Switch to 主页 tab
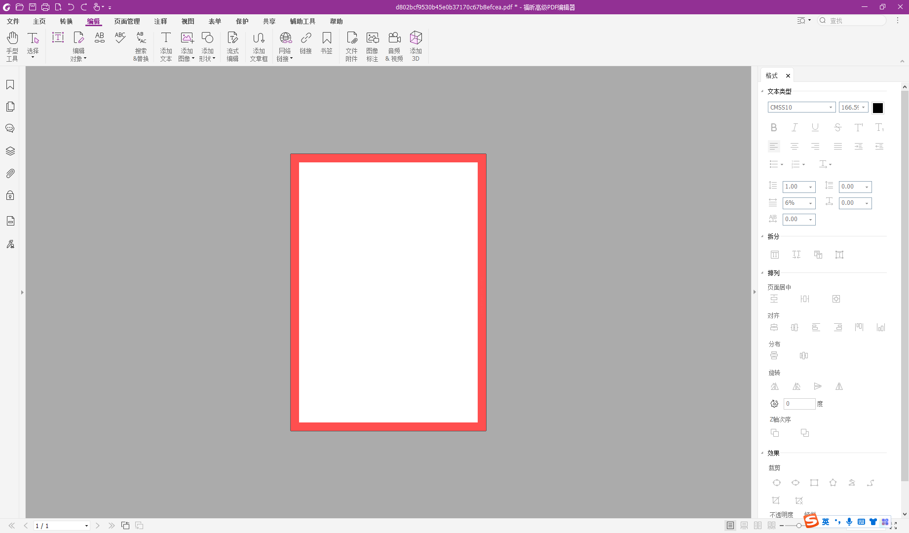Image resolution: width=909 pixels, height=533 pixels. point(39,21)
